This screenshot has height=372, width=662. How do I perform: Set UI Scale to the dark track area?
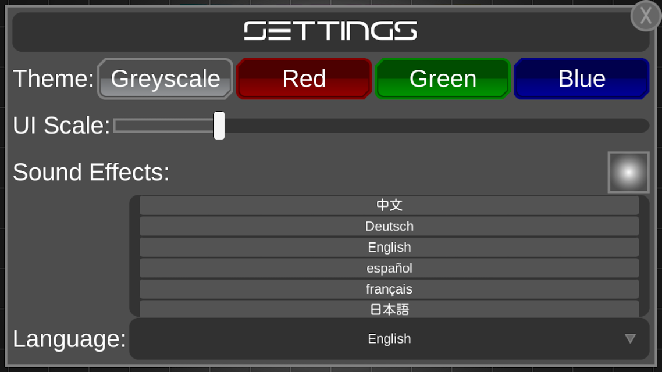437,126
